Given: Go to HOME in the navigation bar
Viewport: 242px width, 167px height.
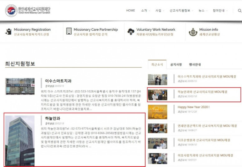Looking at the screenshot, I should [131, 11].
